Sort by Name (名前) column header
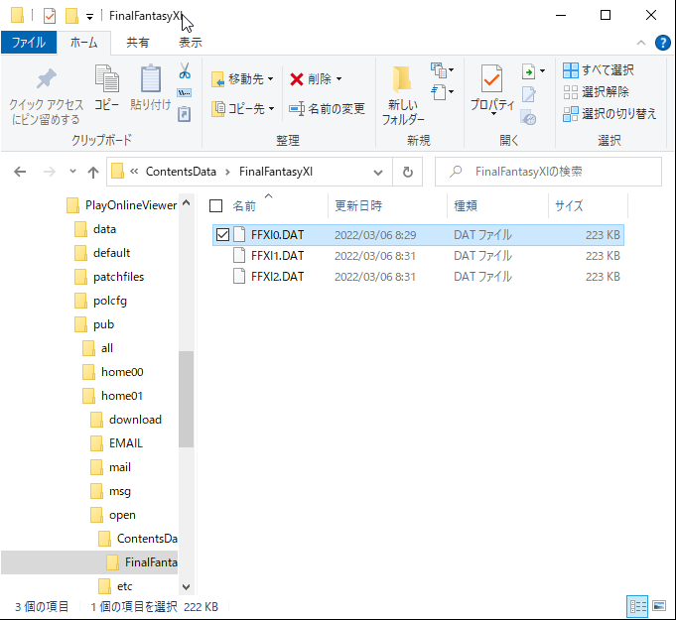 [x=244, y=206]
